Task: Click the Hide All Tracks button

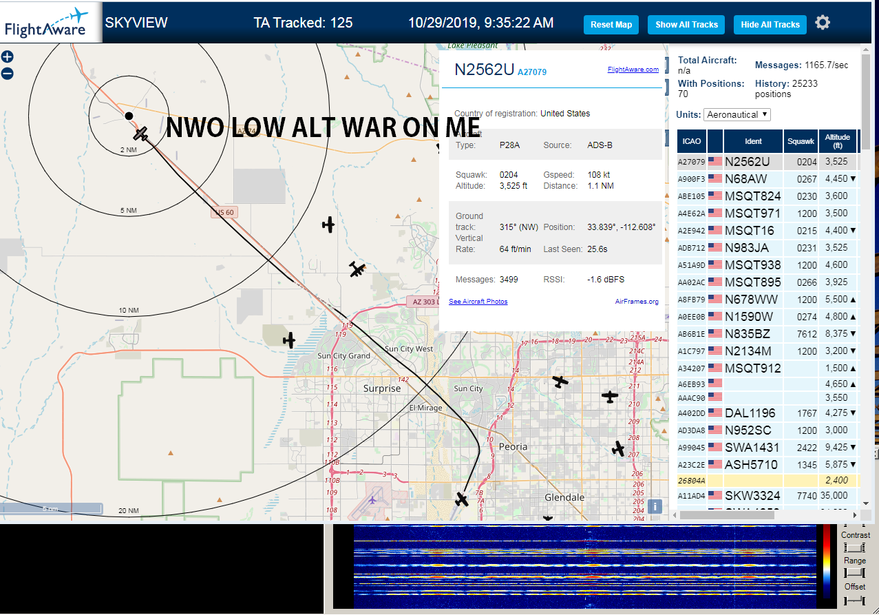Action: (x=770, y=25)
